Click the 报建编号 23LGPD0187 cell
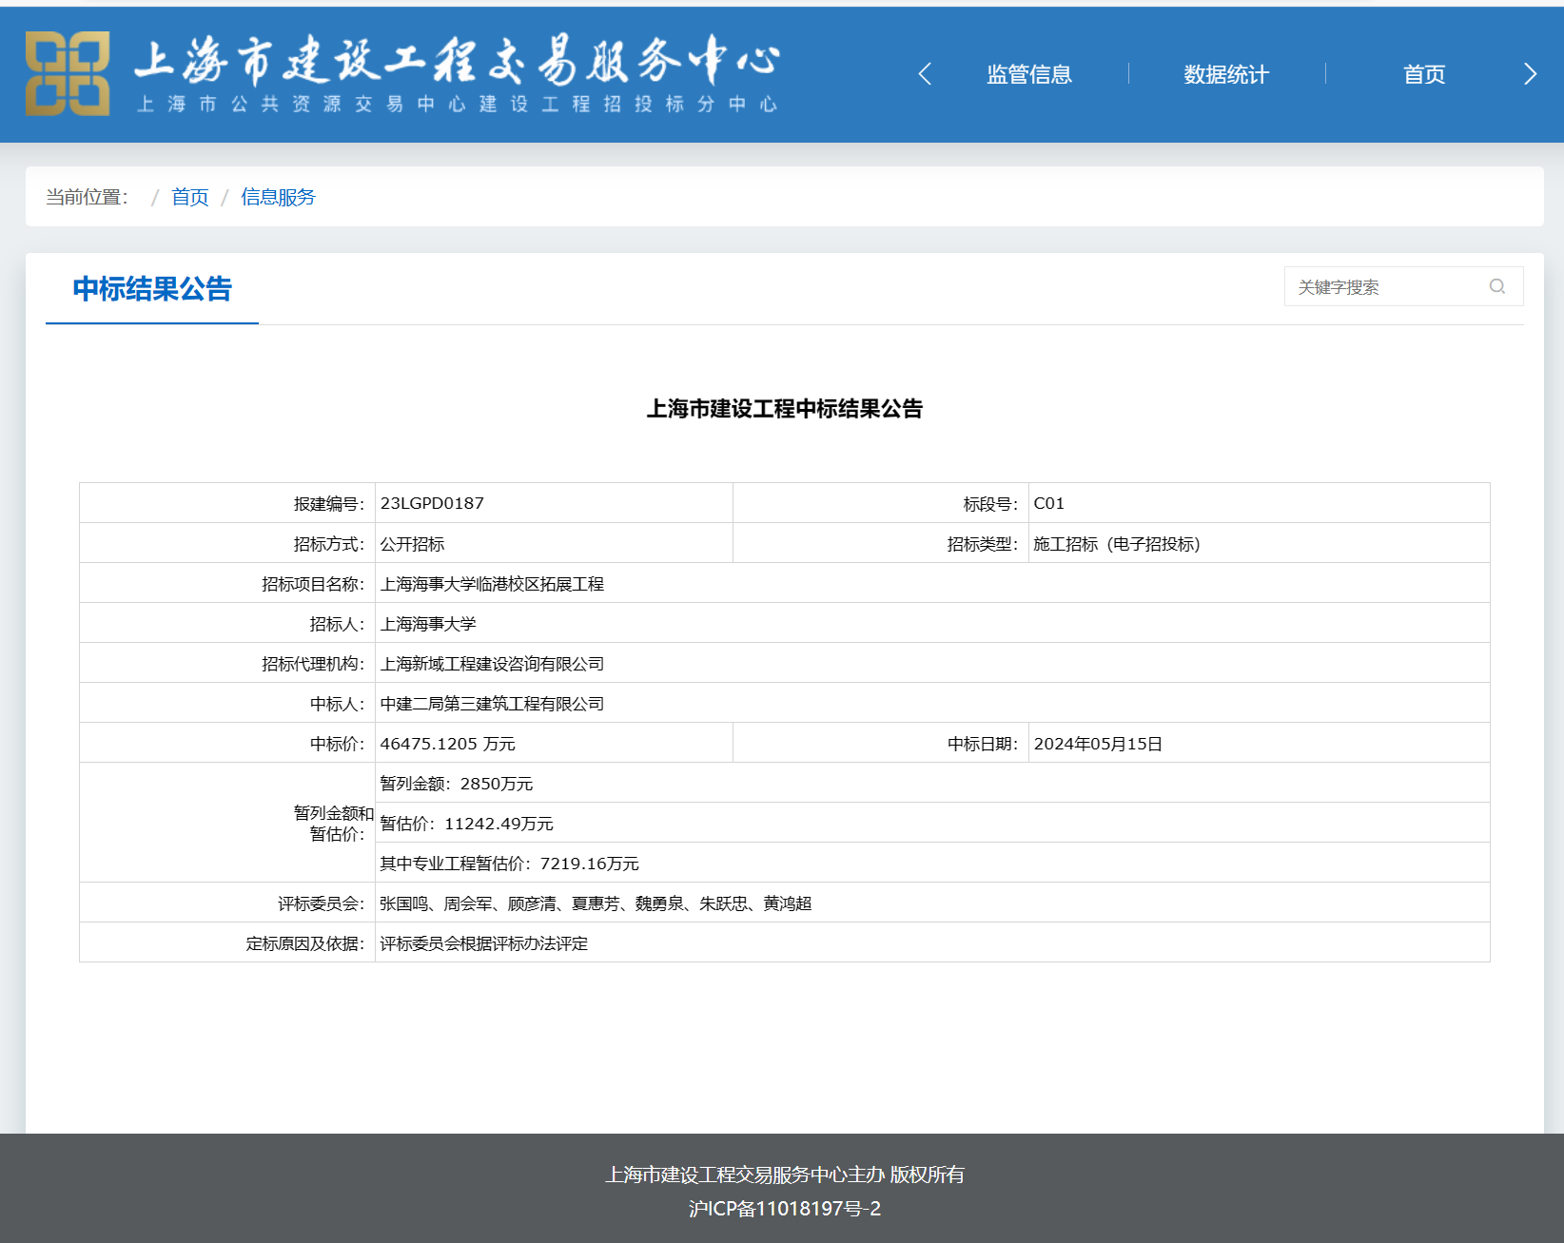This screenshot has height=1243, width=1564. coord(431,502)
